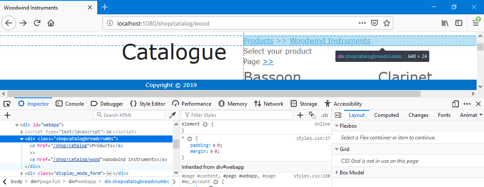
Task: Select the Changes sidebar tab
Action: tap(418, 115)
